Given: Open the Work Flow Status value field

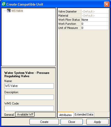Looking at the screenshot, I should click(95, 20).
